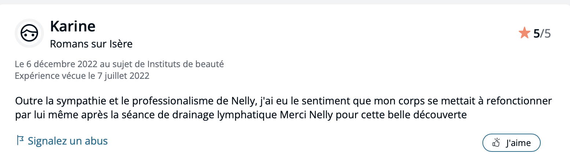Open the "Instituts de beauté" category text

click(x=185, y=64)
